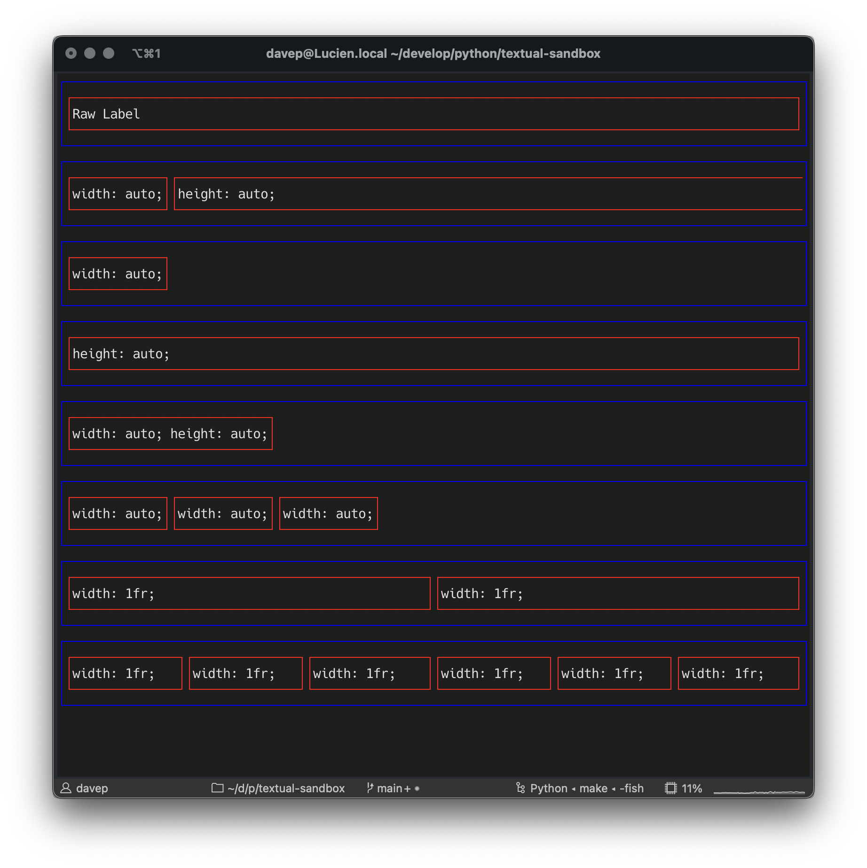Screen dimensions: 867x868
Task: Click the middle minimize window button
Action: pos(90,53)
